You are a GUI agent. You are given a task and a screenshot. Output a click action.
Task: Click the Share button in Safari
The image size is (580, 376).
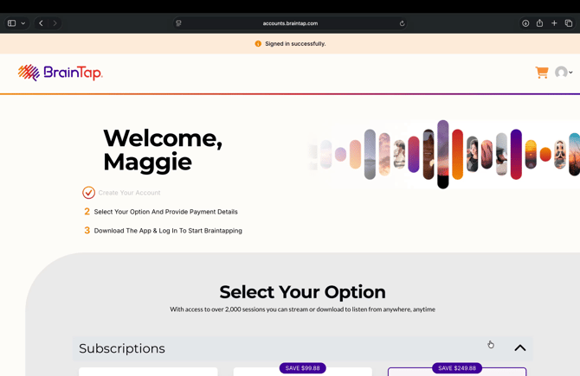(x=539, y=23)
